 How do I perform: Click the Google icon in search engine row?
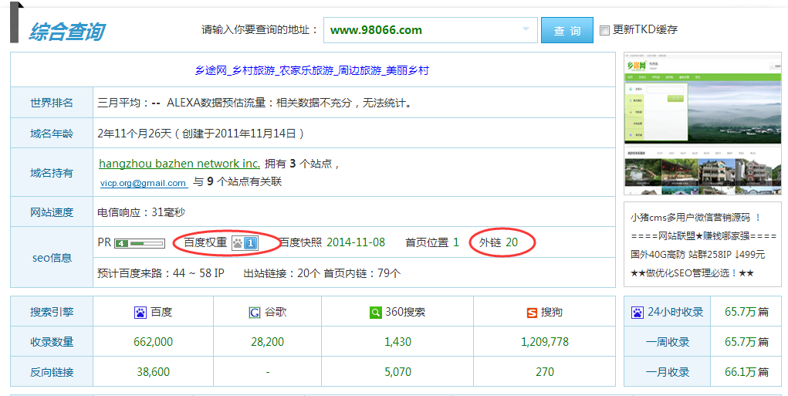[255, 313]
